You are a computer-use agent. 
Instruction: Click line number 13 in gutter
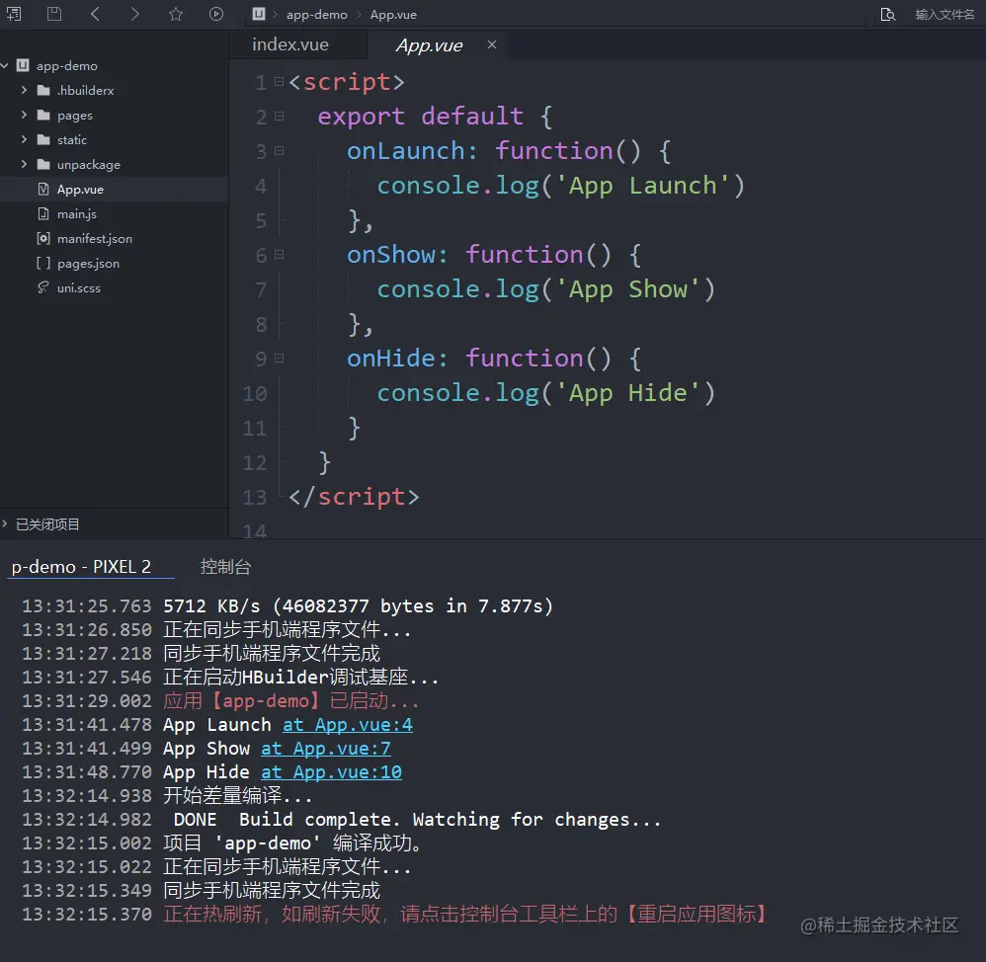(255, 498)
